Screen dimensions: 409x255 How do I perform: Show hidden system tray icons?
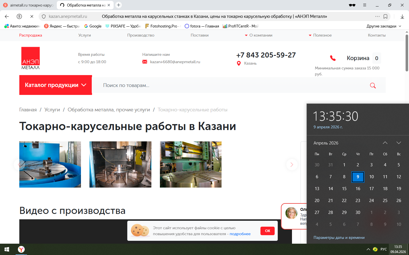click(368, 249)
